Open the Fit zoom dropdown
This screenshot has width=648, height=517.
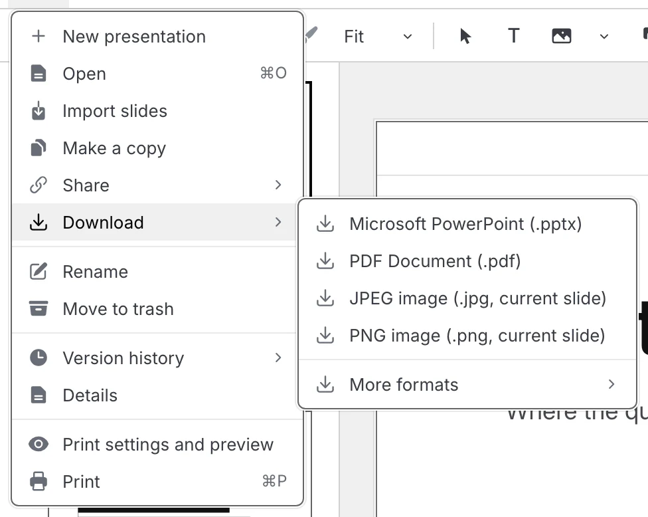pos(408,37)
